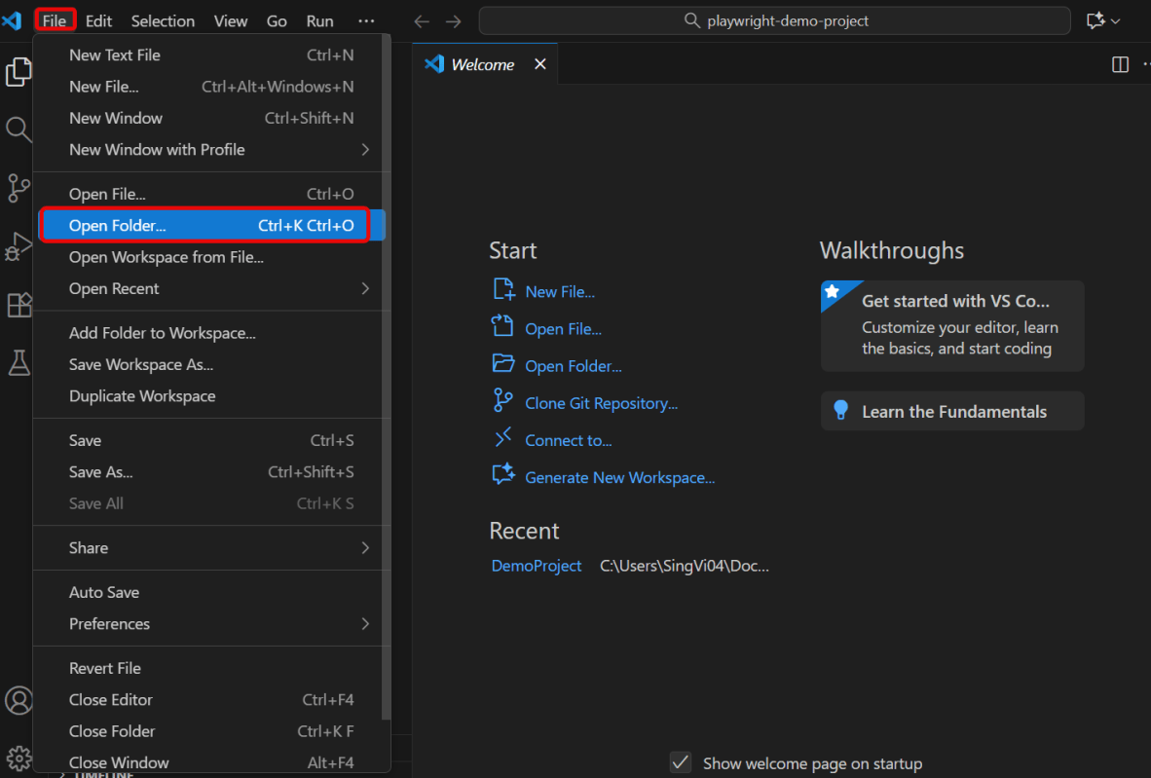
Task: Open the Explorer icon in activity bar
Action: (19, 72)
